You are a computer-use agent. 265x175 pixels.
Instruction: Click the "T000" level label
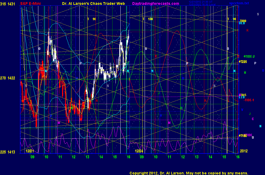[x=243, y=21]
